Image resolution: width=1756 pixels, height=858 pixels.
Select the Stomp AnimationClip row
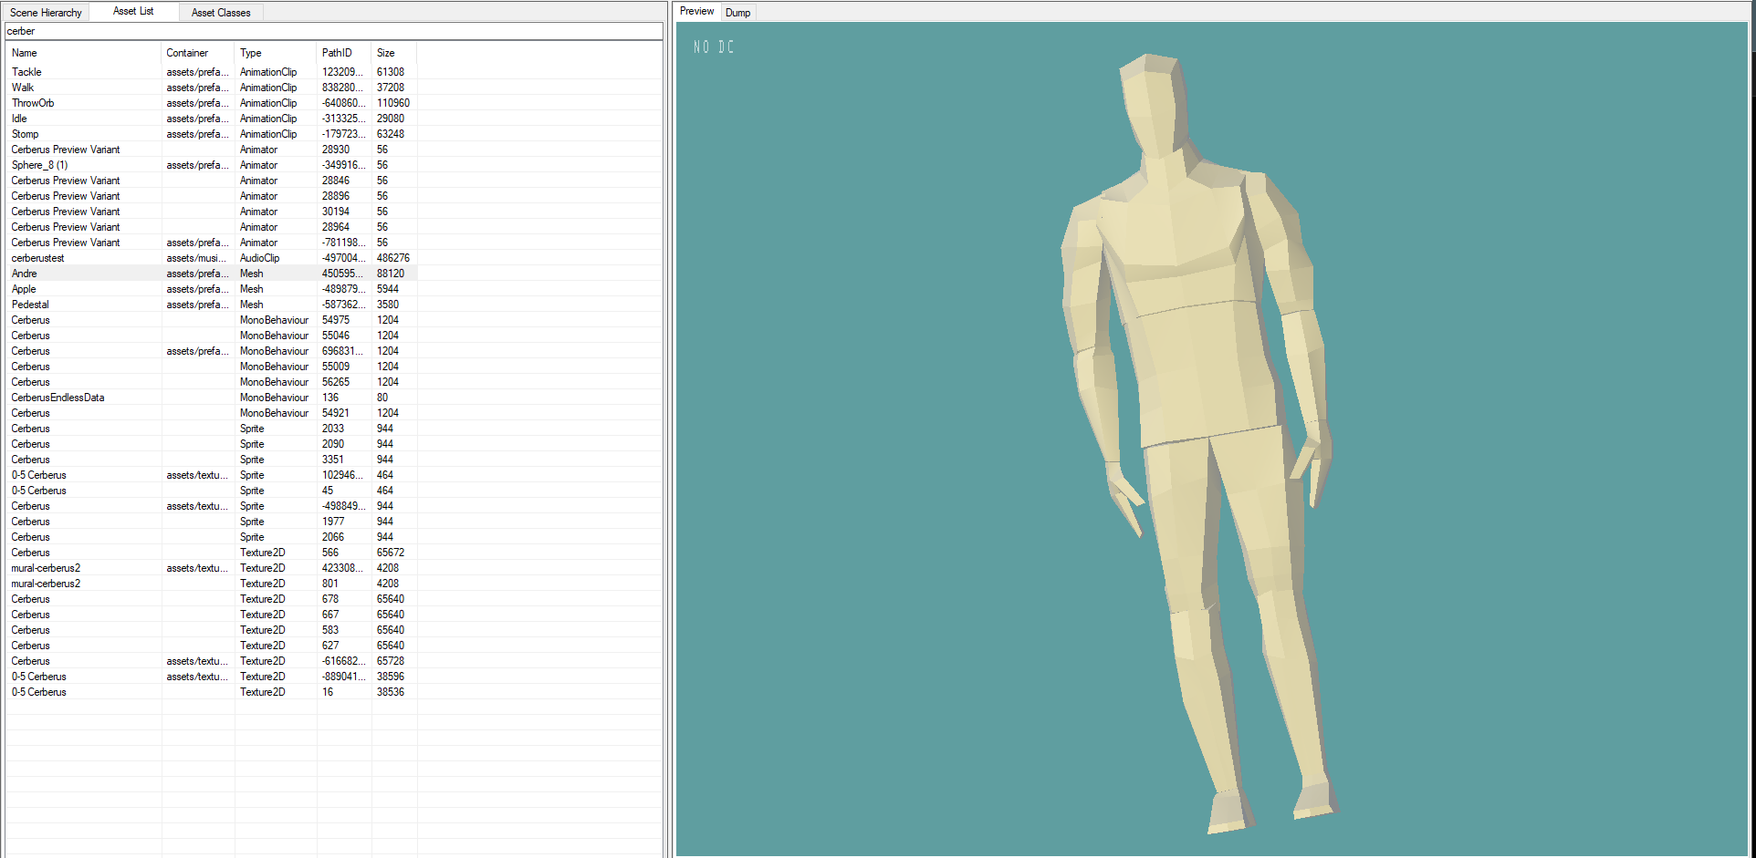[26, 134]
